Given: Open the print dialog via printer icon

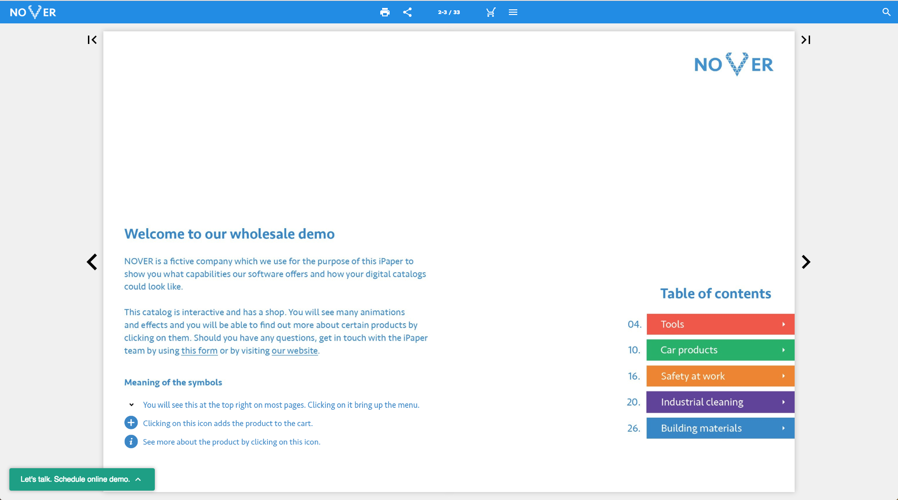Looking at the screenshot, I should click(x=385, y=12).
